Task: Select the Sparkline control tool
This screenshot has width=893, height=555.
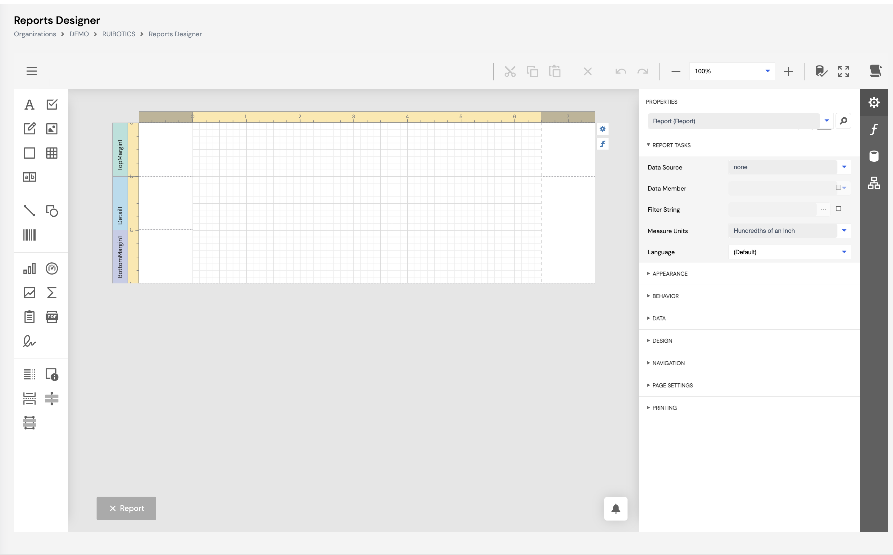Action: click(x=29, y=292)
